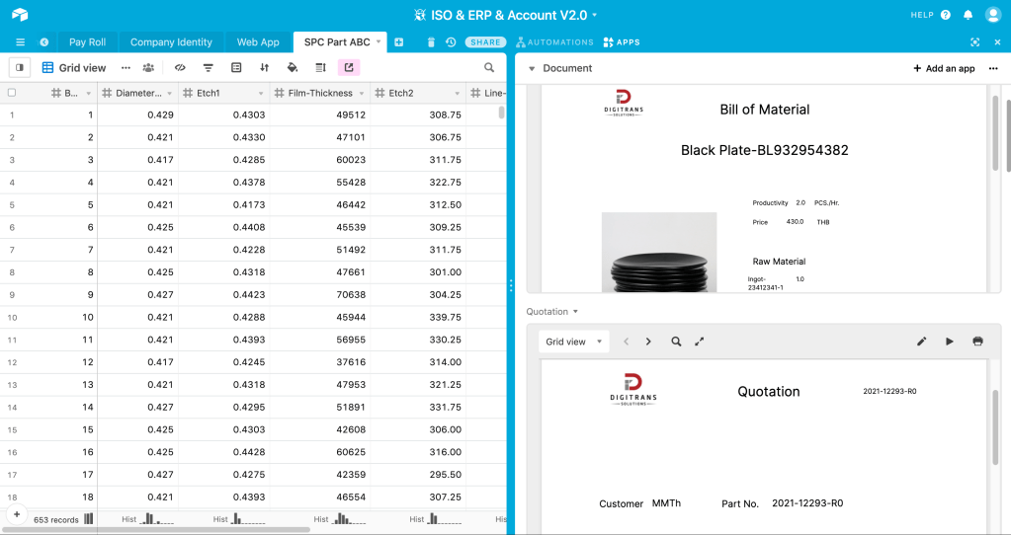
Task: Tick the select-all rows checkbox
Action: coord(12,93)
